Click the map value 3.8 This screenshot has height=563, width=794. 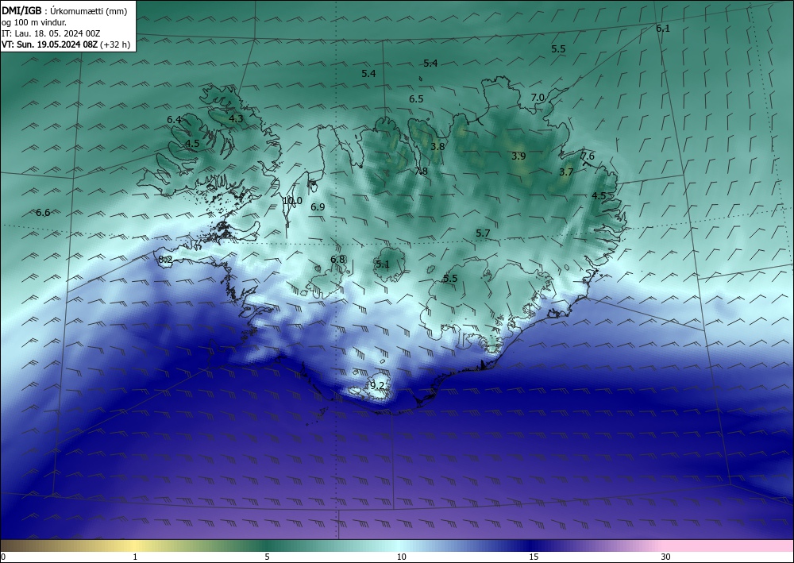(437, 146)
